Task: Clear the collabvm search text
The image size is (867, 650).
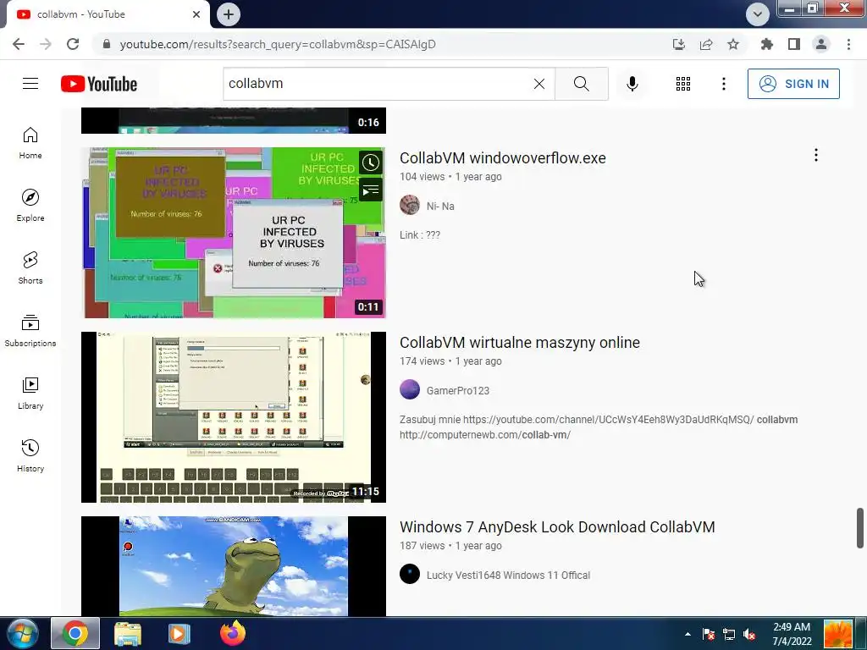Action: click(539, 84)
